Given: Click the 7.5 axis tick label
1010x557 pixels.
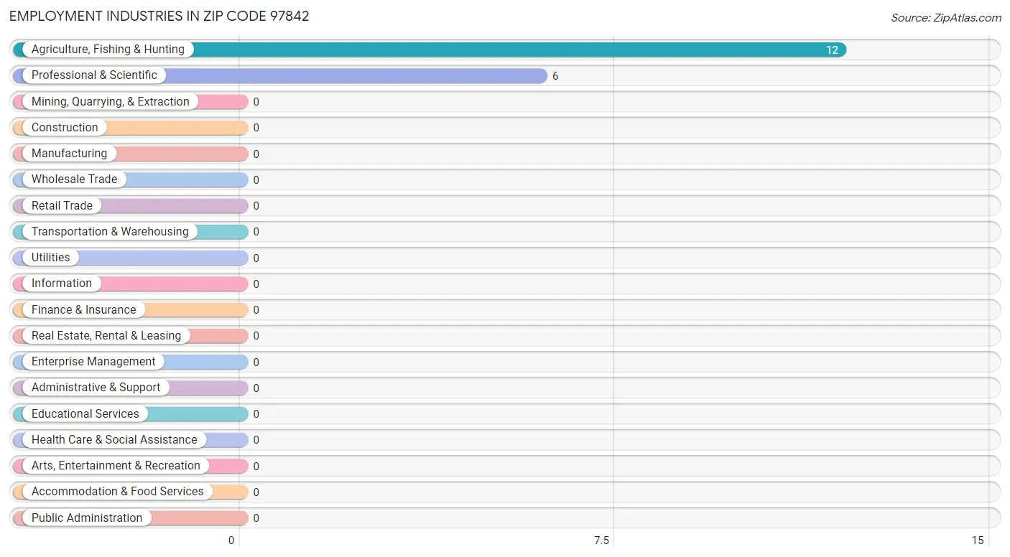Looking at the screenshot, I should tap(601, 540).
